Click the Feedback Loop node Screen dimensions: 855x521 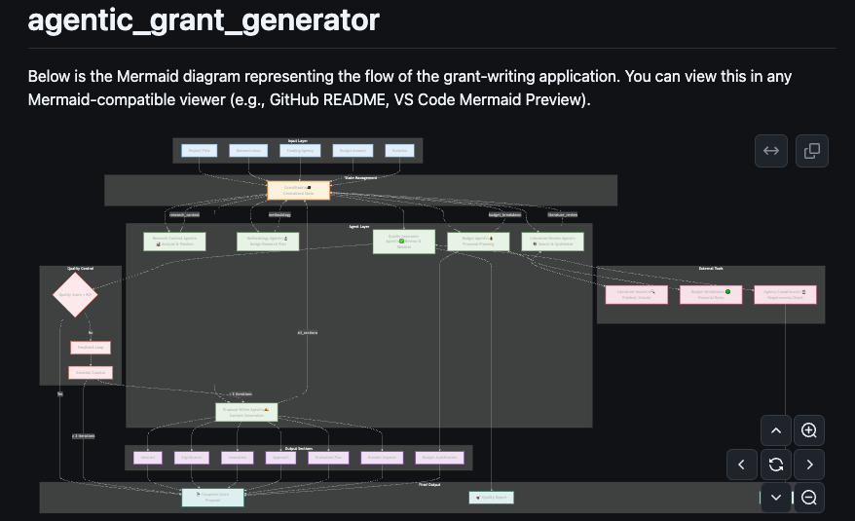pyautogui.click(x=91, y=348)
